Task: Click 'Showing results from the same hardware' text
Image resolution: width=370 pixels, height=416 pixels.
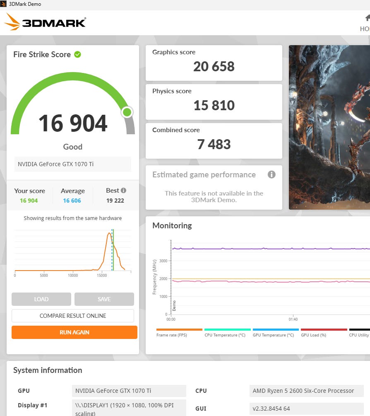Action: [73, 218]
